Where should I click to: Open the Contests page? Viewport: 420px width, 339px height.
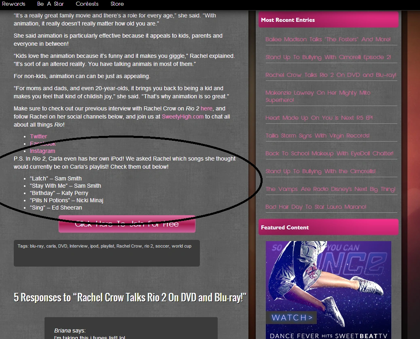pos(87,4)
